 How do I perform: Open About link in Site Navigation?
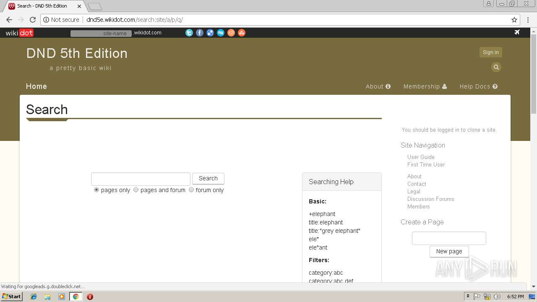click(414, 176)
